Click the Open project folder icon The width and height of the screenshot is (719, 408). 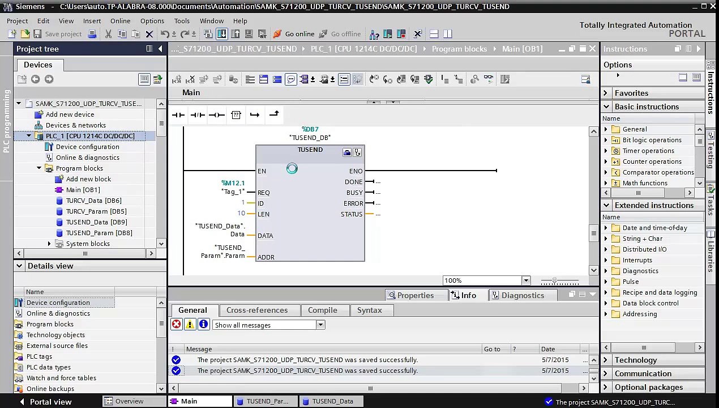[24, 34]
